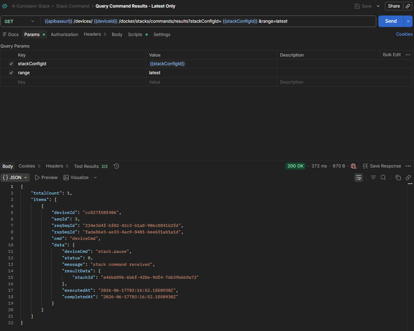This screenshot has height=331, width=414.
Task: Click the Visualize image icon
Action: tap(66, 178)
